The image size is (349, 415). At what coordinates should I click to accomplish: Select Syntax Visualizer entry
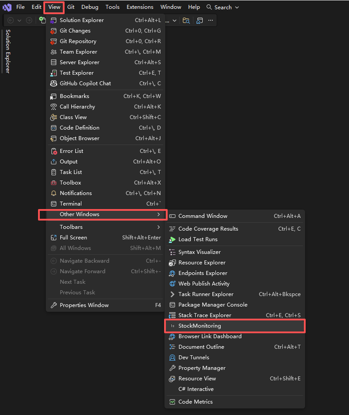click(235, 252)
